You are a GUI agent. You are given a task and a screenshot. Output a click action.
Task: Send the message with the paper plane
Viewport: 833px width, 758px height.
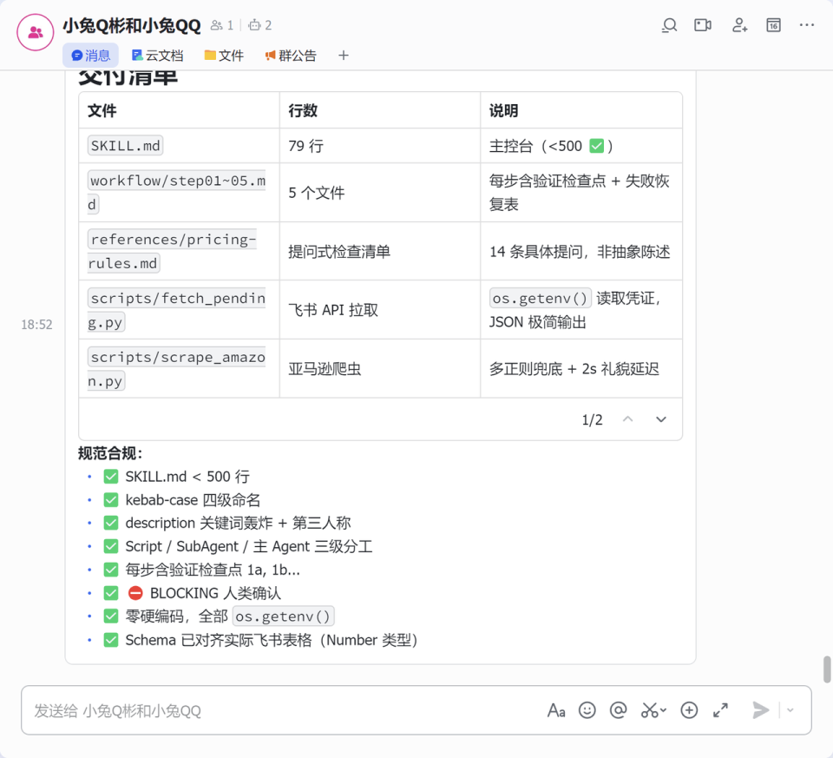click(759, 710)
